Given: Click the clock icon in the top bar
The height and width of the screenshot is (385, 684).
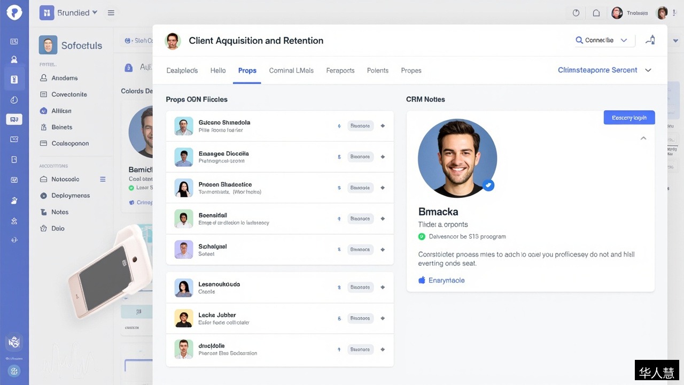Looking at the screenshot, I should point(576,13).
